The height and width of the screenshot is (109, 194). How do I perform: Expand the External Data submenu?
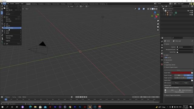click(12, 36)
